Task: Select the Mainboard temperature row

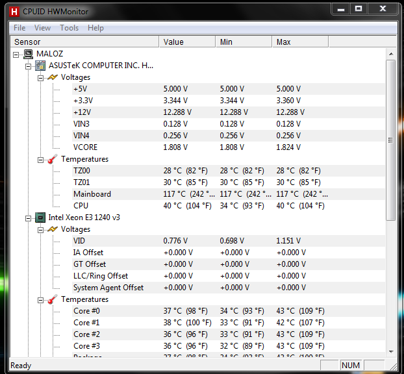Action: (229, 194)
